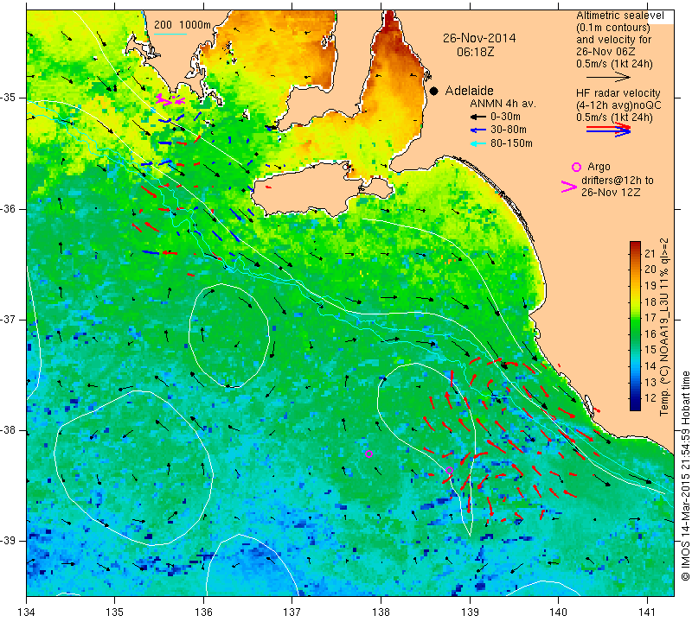Image resolution: width=692 pixels, height=622 pixels.
Task: Click the Argo float marker near 138E 38.2S
Action: 369,454
